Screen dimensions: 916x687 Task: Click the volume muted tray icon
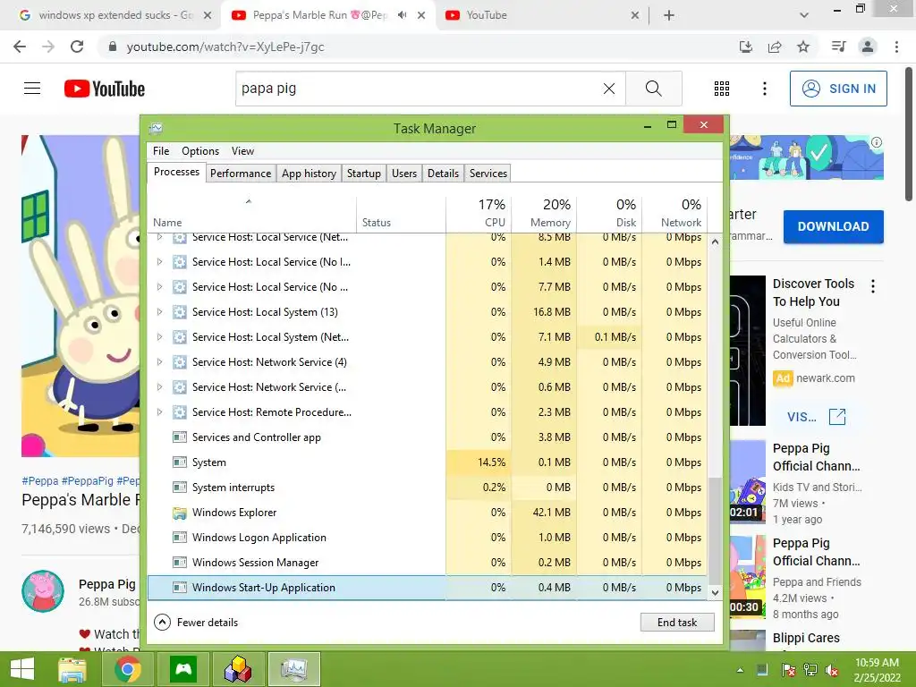pos(832,670)
